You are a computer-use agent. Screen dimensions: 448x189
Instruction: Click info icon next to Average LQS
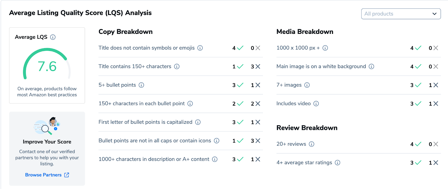point(53,37)
